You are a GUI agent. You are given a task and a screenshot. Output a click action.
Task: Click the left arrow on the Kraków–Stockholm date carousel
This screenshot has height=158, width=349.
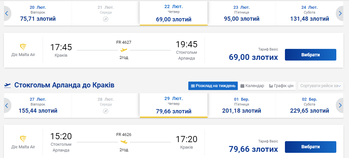[x=7, y=14]
